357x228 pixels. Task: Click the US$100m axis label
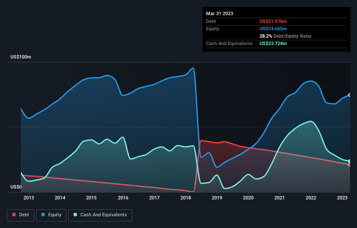tap(21, 57)
